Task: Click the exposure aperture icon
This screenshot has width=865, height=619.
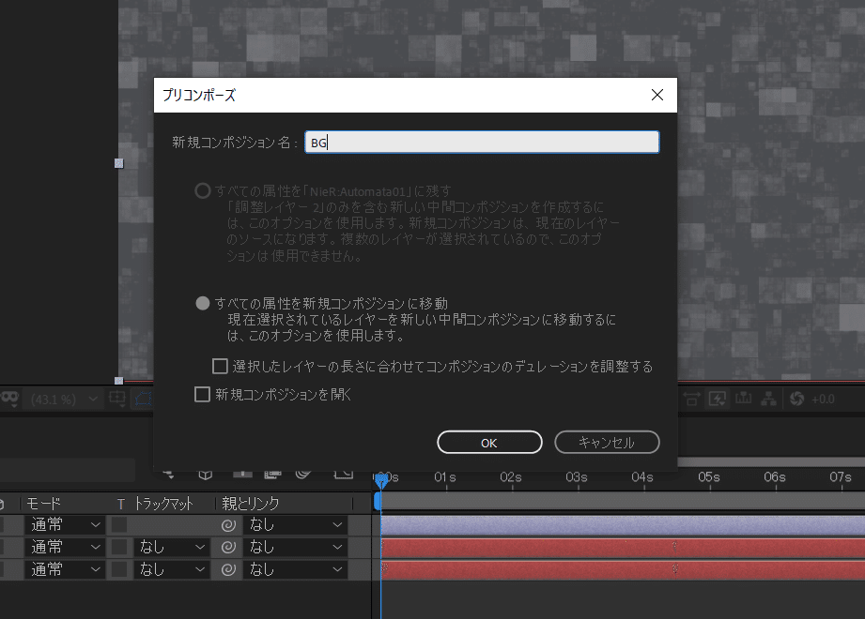Action: [797, 398]
